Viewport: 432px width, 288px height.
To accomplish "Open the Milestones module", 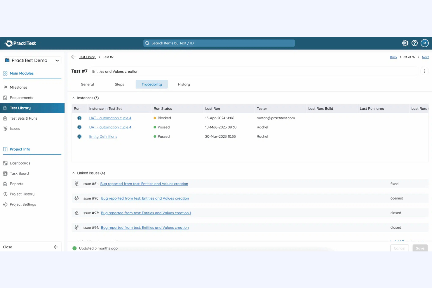I will pos(18,87).
